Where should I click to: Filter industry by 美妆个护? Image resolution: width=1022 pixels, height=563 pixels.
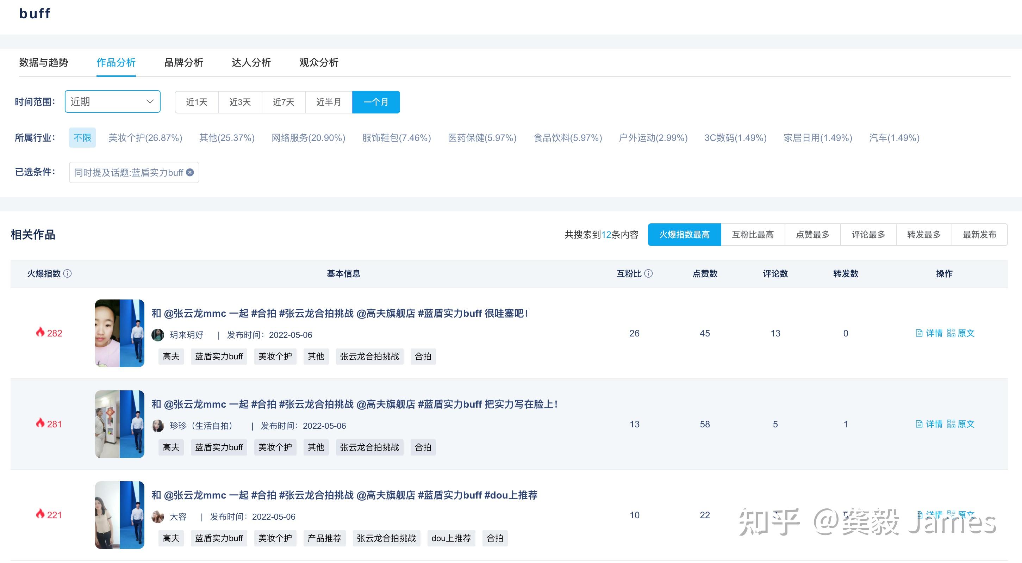pyautogui.click(x=145, y=138)
